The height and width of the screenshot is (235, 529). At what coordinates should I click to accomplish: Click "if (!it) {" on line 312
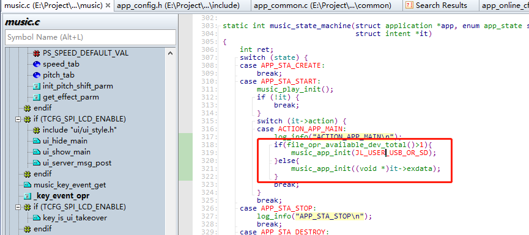tap(278, 97)
